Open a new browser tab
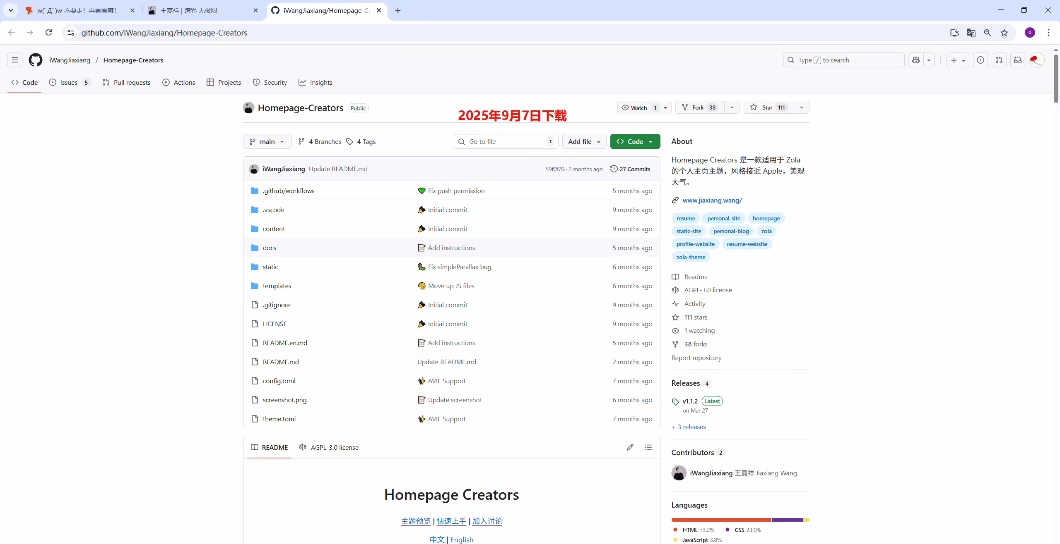The height and width of the screenshot is (544, 1060). [x=398, y=10]
